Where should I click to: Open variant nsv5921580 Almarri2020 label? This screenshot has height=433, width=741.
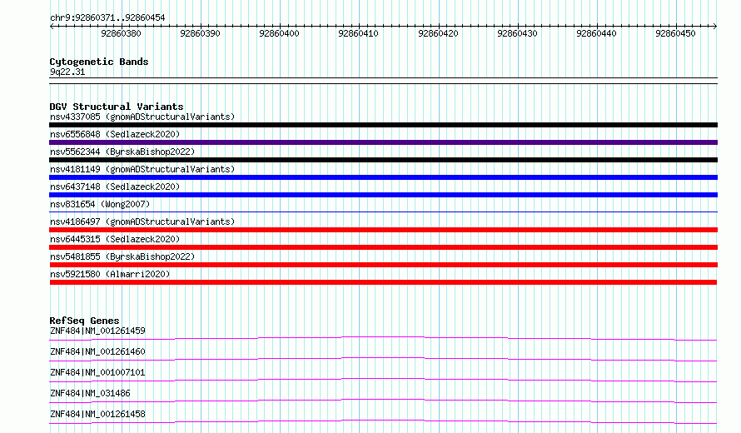[x=110, y=274]
